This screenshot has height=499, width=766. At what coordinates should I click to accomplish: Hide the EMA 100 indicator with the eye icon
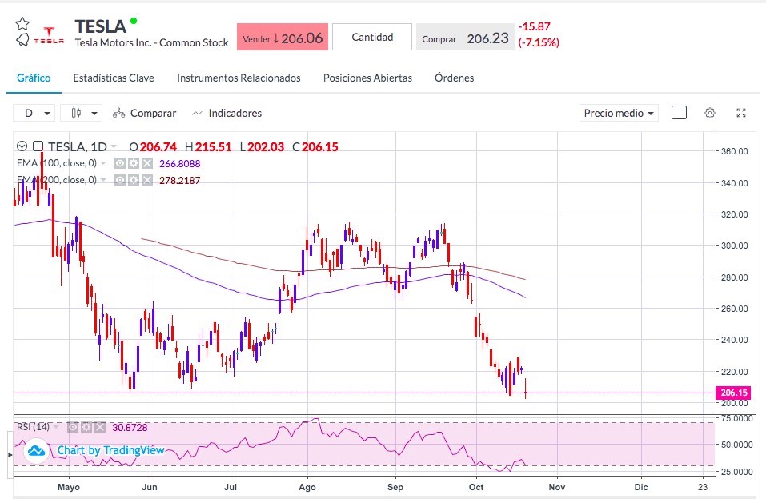(x=120, y=163)
